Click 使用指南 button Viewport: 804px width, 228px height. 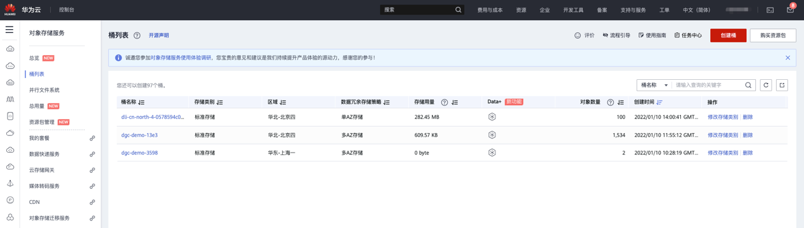tap(652, 35)
